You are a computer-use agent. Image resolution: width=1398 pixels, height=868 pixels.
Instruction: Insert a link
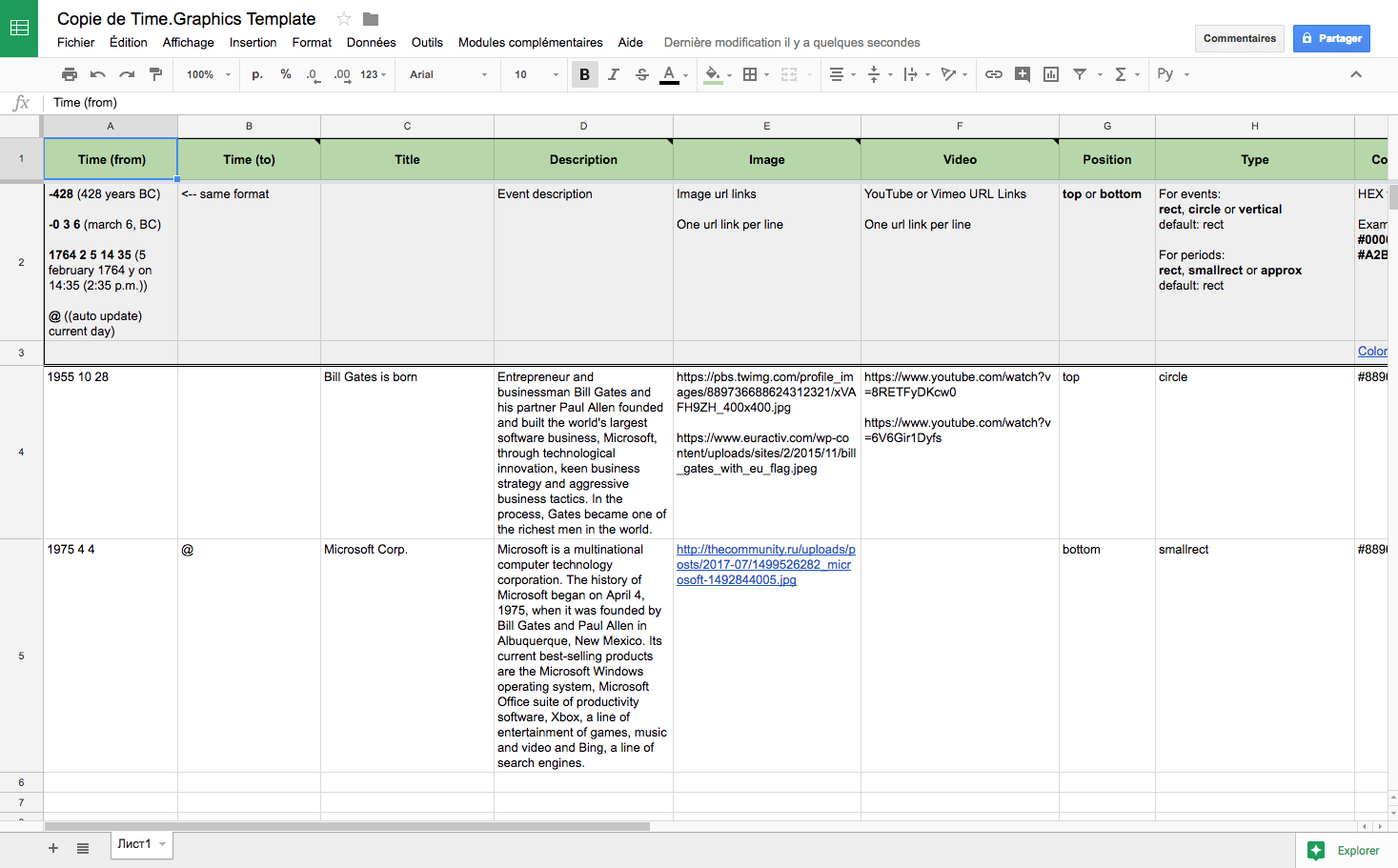(x=993, y=74)
